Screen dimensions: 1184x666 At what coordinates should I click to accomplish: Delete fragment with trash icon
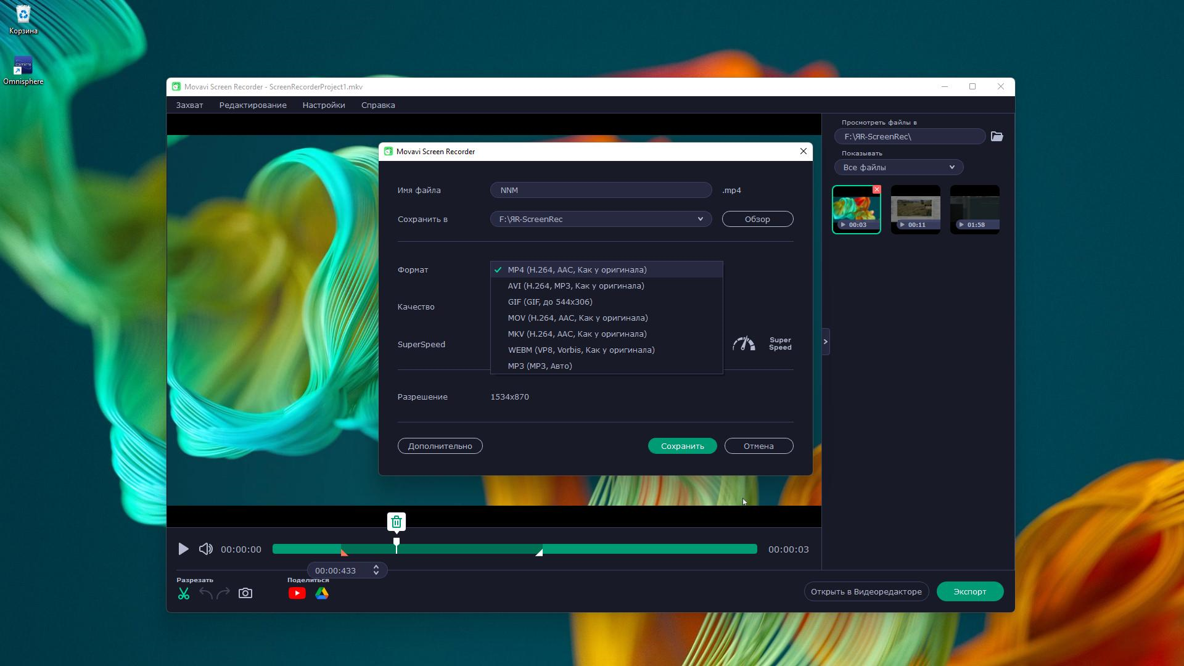click(x=397, y=522)
